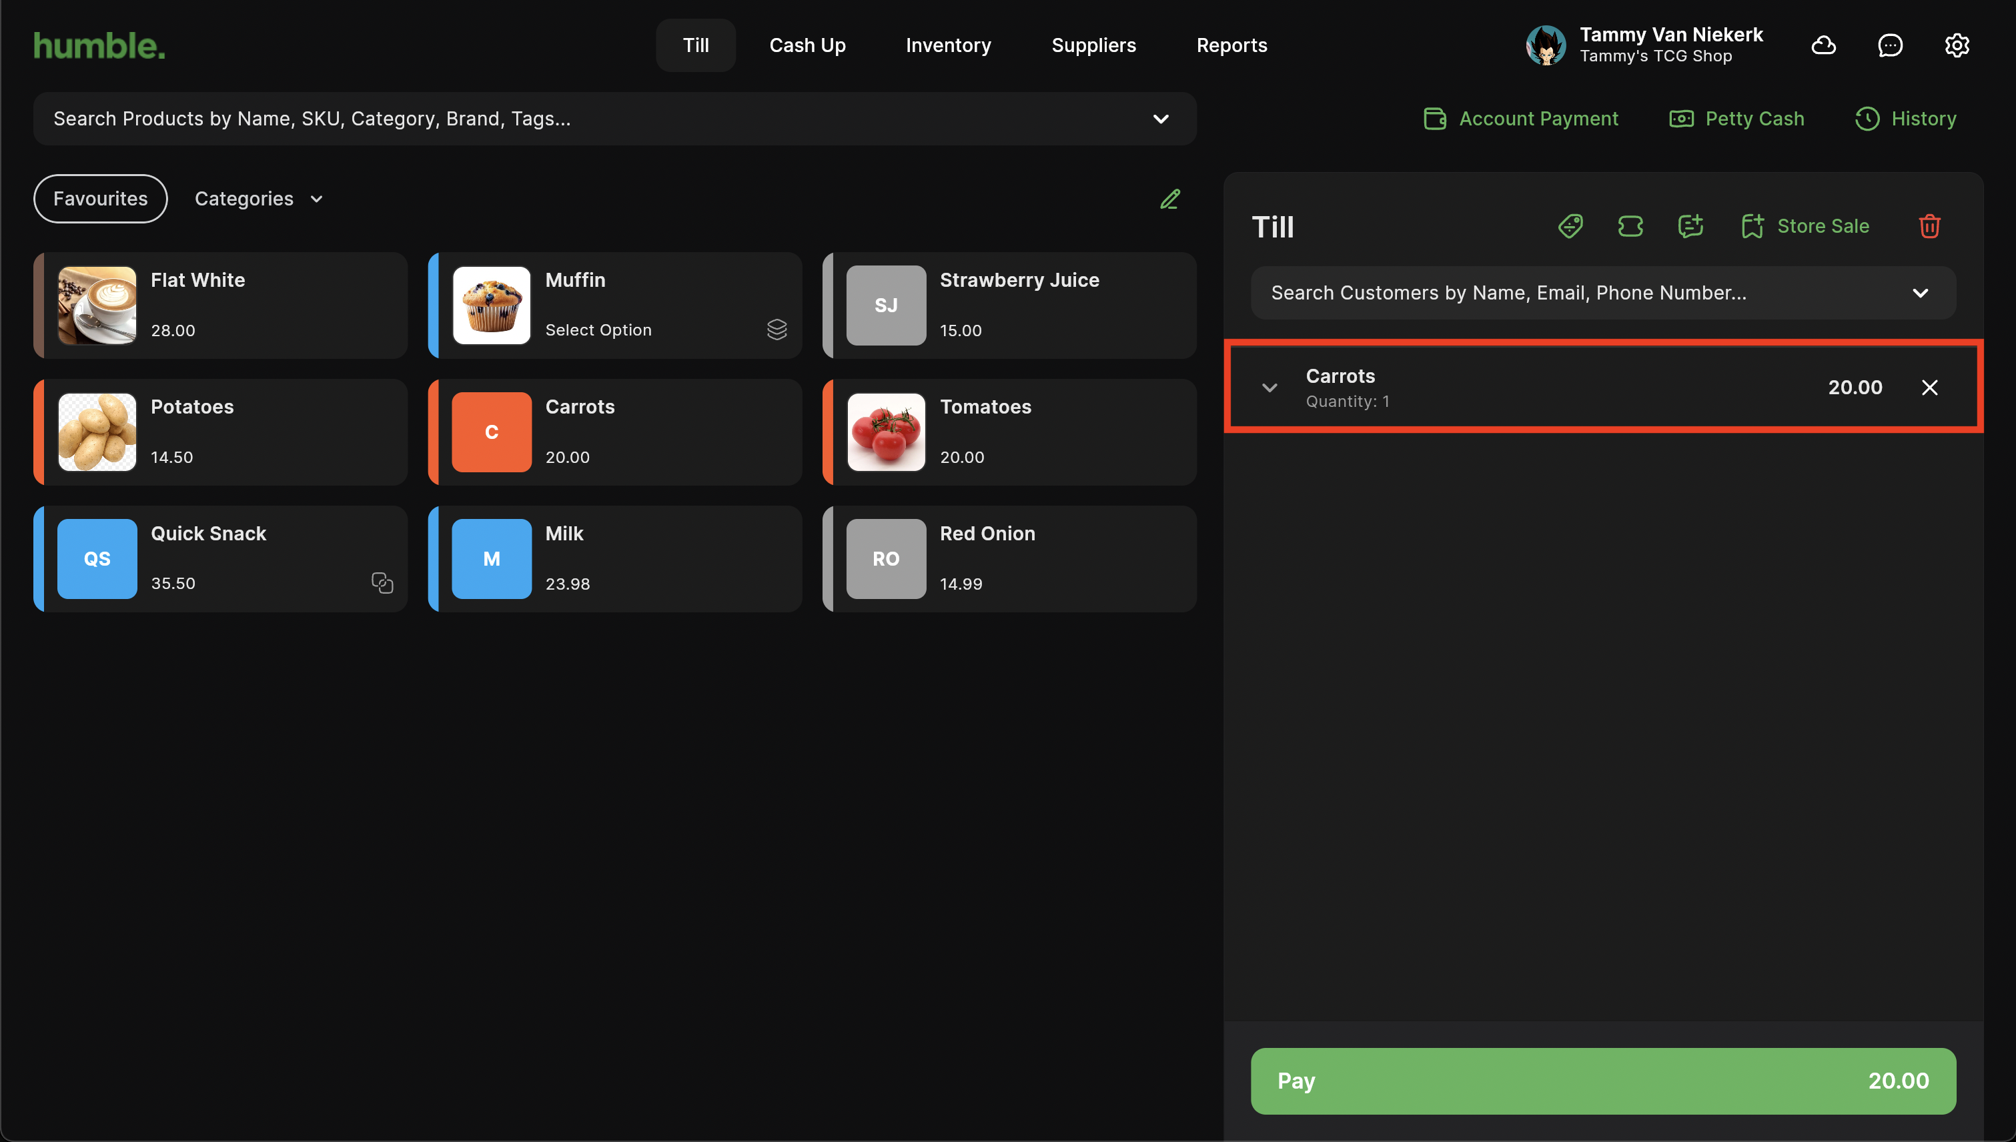Expand the Categories dropdown
The image size is (2016, 1142).
[258, 199]
